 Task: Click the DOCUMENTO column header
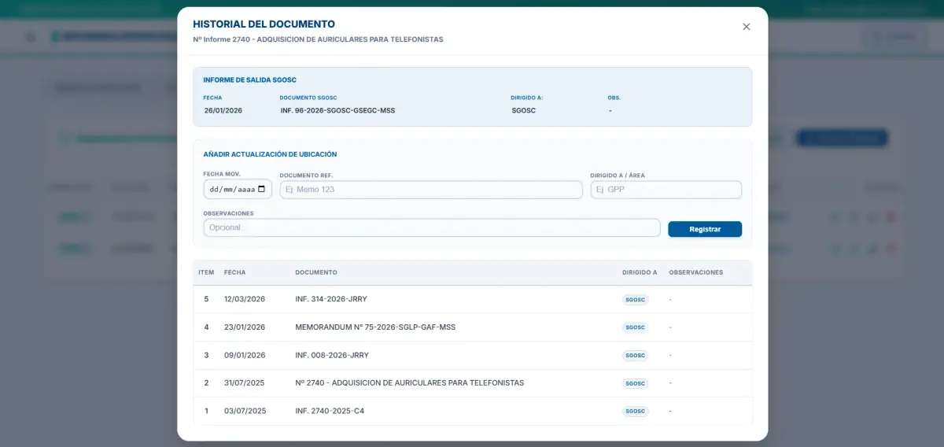coord(316,272)
